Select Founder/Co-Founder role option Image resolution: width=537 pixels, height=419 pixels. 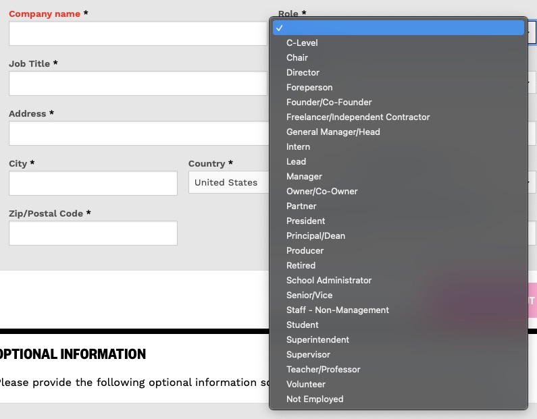click(x=329, y=102)
